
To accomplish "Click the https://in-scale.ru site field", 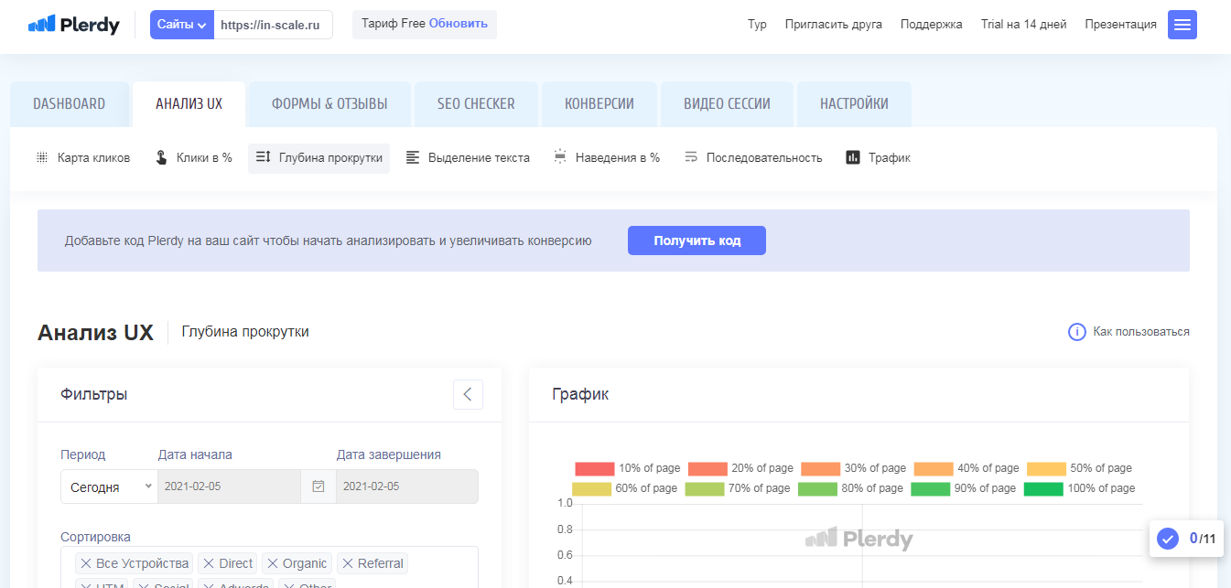I will click(x=274, y=25).
